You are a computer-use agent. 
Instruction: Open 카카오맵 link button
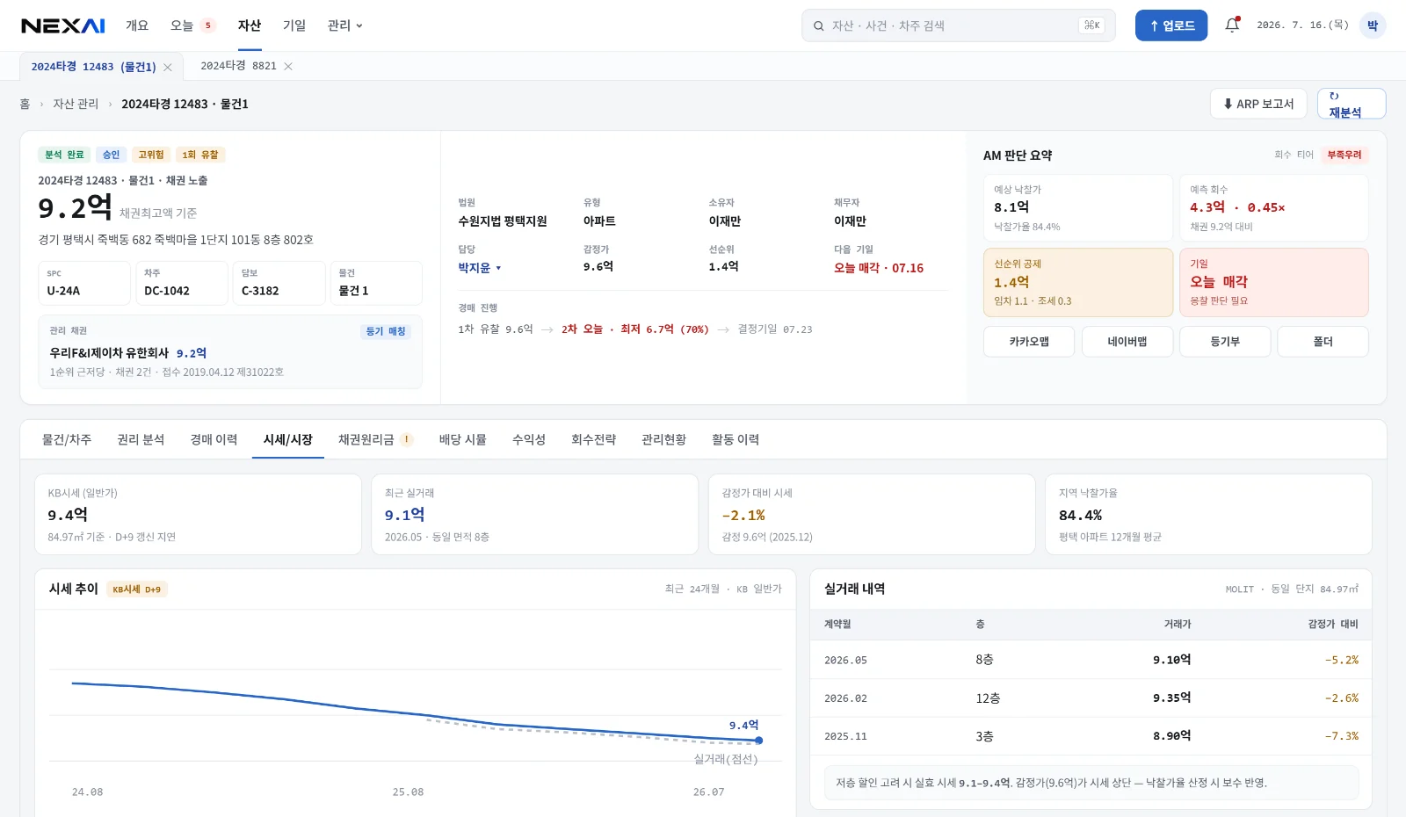click(1029, 342)
